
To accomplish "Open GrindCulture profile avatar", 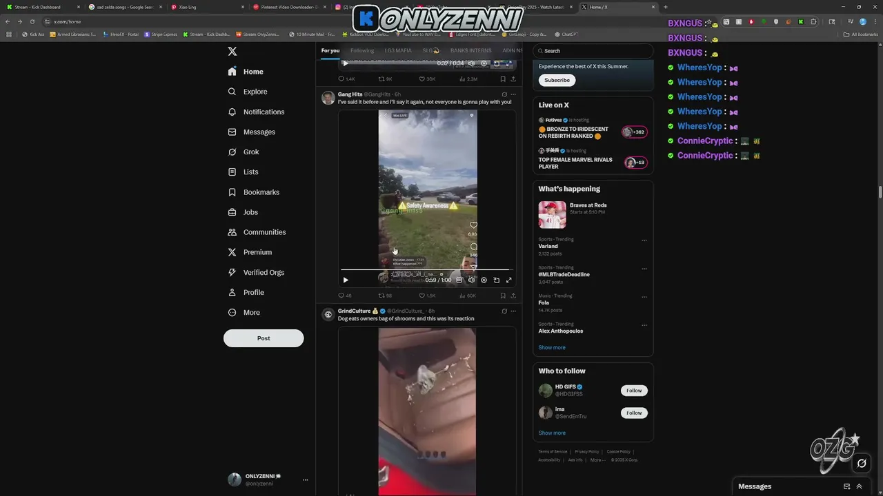I will 328,314.
